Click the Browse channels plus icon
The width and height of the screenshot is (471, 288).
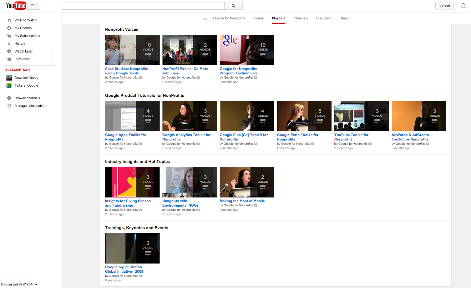[x=9, y=98]
